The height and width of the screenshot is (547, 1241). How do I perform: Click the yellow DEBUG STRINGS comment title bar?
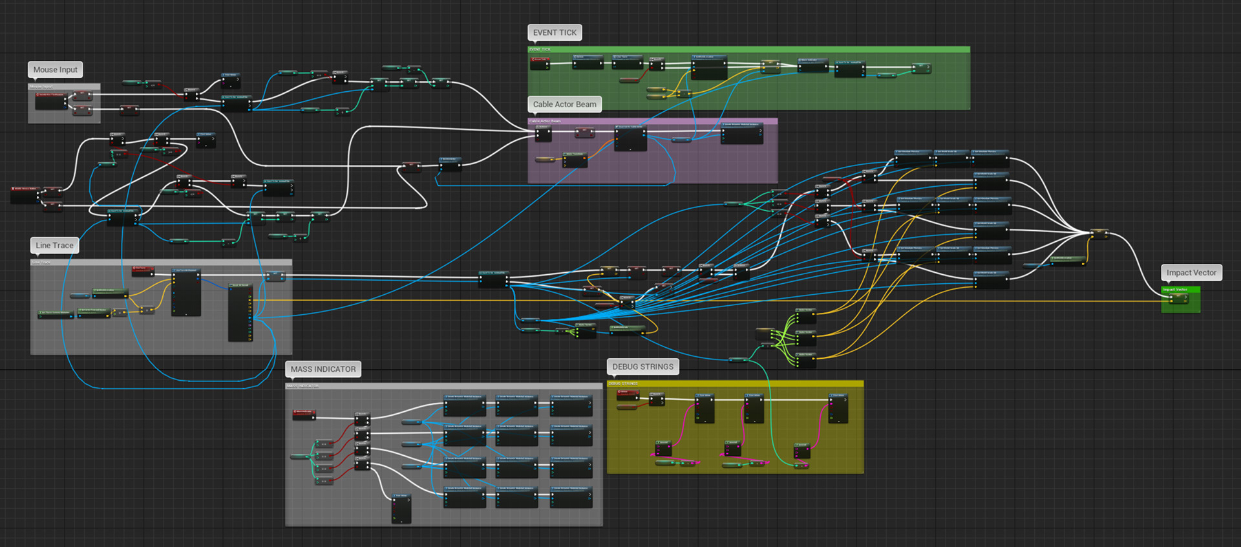[735, 383]
